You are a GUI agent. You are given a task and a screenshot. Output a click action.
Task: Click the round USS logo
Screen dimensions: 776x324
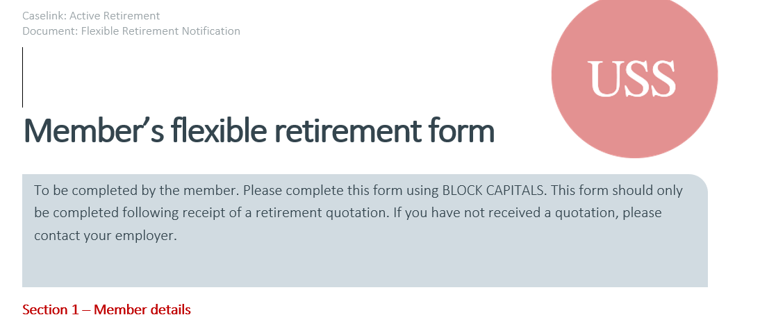[x=634, y=75]
